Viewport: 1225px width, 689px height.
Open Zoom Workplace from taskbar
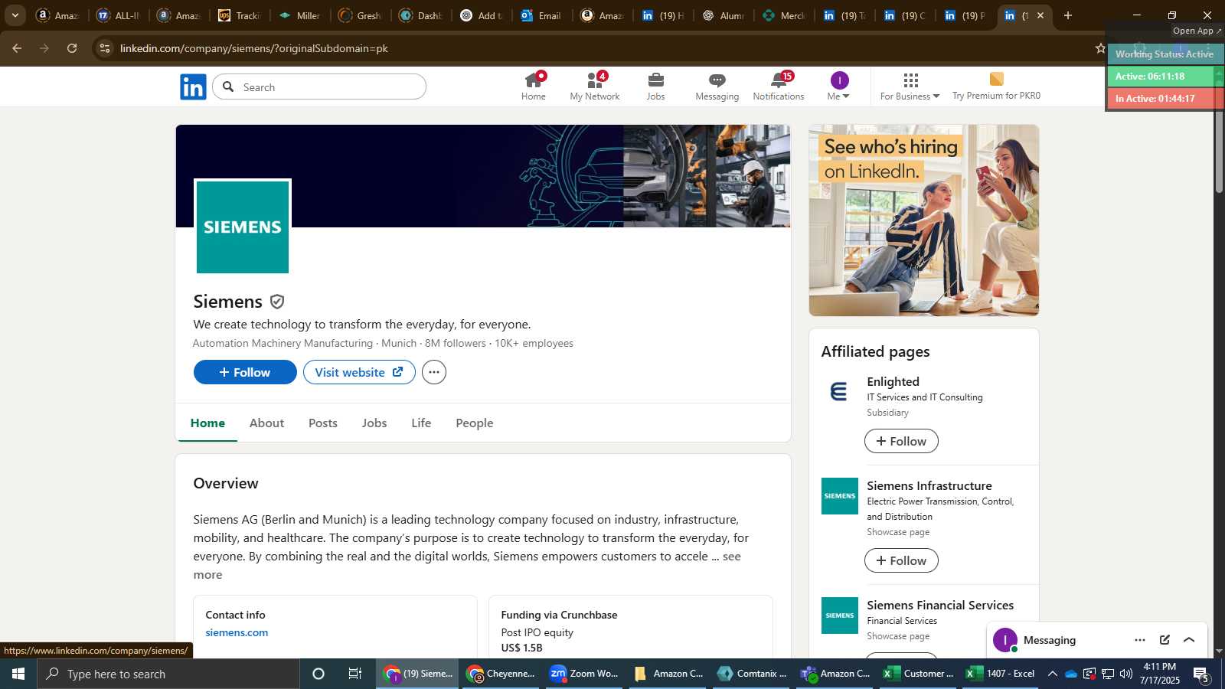coord(586,674)
